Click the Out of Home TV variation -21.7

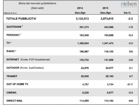pyautogui.click(x=130, y=84)
